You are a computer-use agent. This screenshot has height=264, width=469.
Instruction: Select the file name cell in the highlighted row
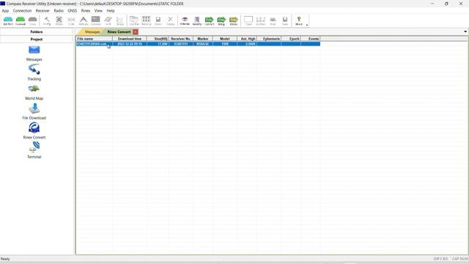coord(95,44)
